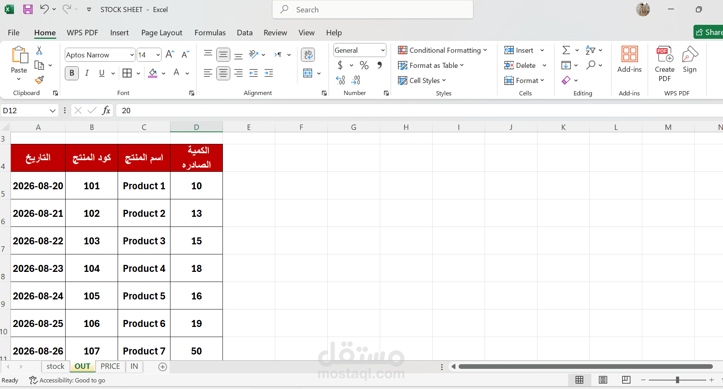
Task: Click the Decrease Indent icon
Action: pos(254,73)
